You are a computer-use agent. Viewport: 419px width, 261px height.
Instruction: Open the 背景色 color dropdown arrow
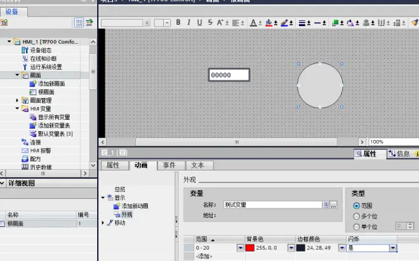point(291,248)
